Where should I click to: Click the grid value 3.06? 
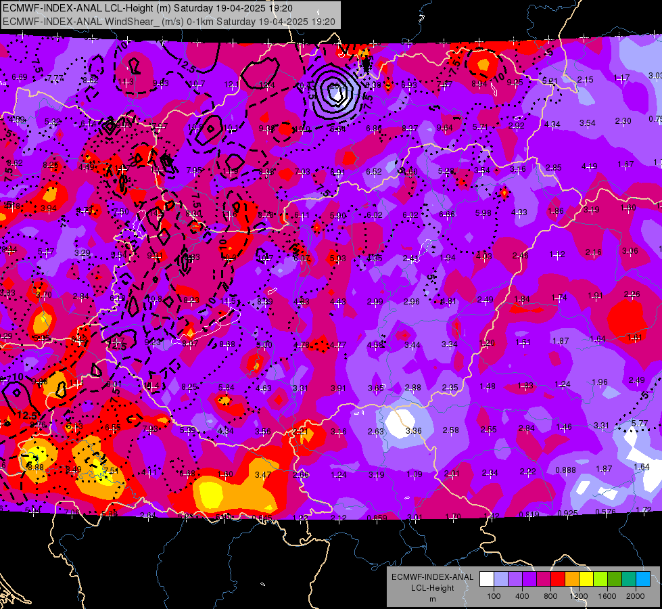click(x=630, y=251)
